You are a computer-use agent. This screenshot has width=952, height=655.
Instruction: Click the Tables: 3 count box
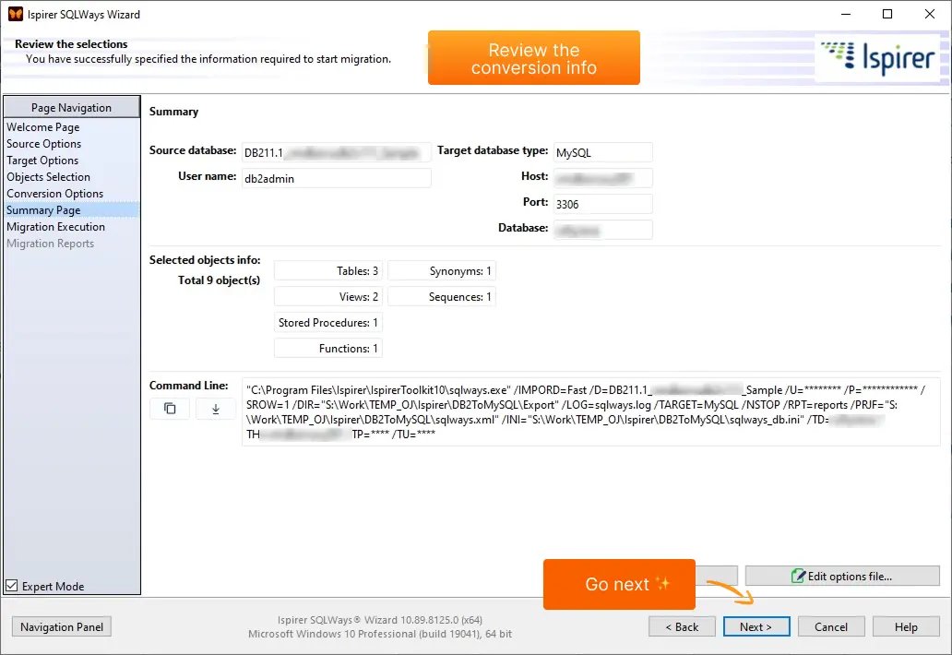click(x=328, y=270)
